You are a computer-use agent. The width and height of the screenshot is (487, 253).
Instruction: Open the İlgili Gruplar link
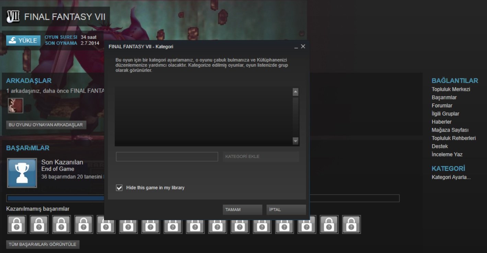coord(445,114)
